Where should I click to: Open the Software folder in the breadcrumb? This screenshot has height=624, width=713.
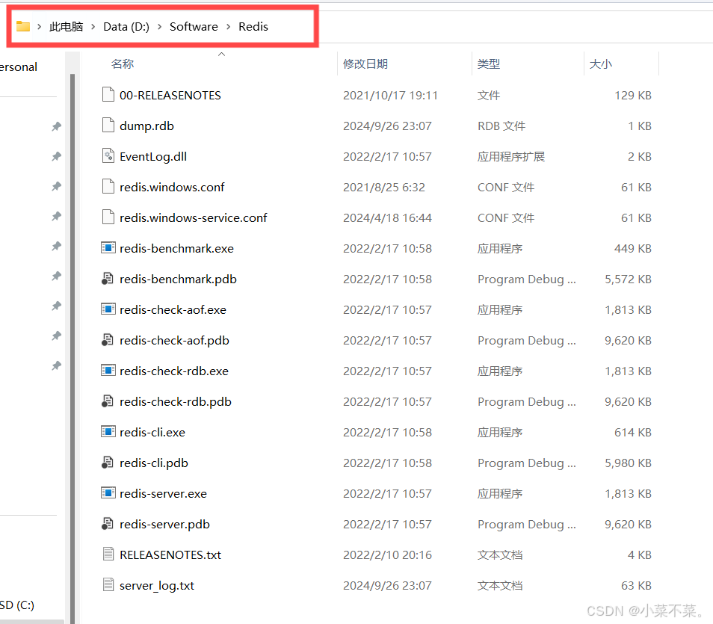coord(194,27)
